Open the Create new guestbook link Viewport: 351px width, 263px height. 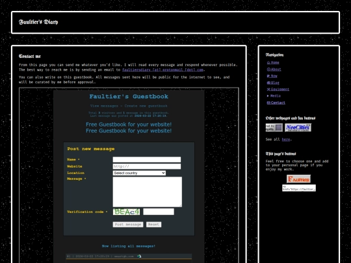(146, 106)
